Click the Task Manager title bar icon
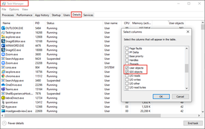205x129 pixels. [x=4, y=3]
